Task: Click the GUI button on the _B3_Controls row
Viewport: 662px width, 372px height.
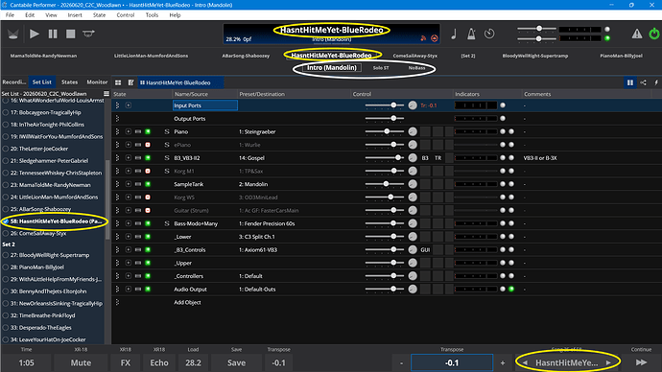Action: click(x=425, y=249)
